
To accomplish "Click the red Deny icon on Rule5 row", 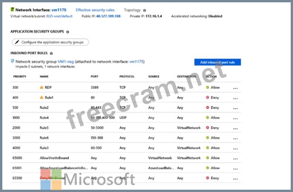I will 207,128.
